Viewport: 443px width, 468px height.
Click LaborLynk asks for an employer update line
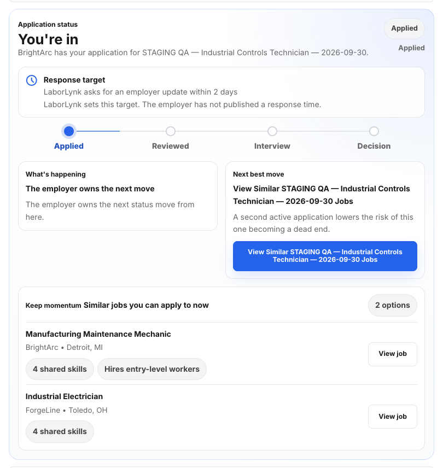pyautogui.click(x=141, y=92)
